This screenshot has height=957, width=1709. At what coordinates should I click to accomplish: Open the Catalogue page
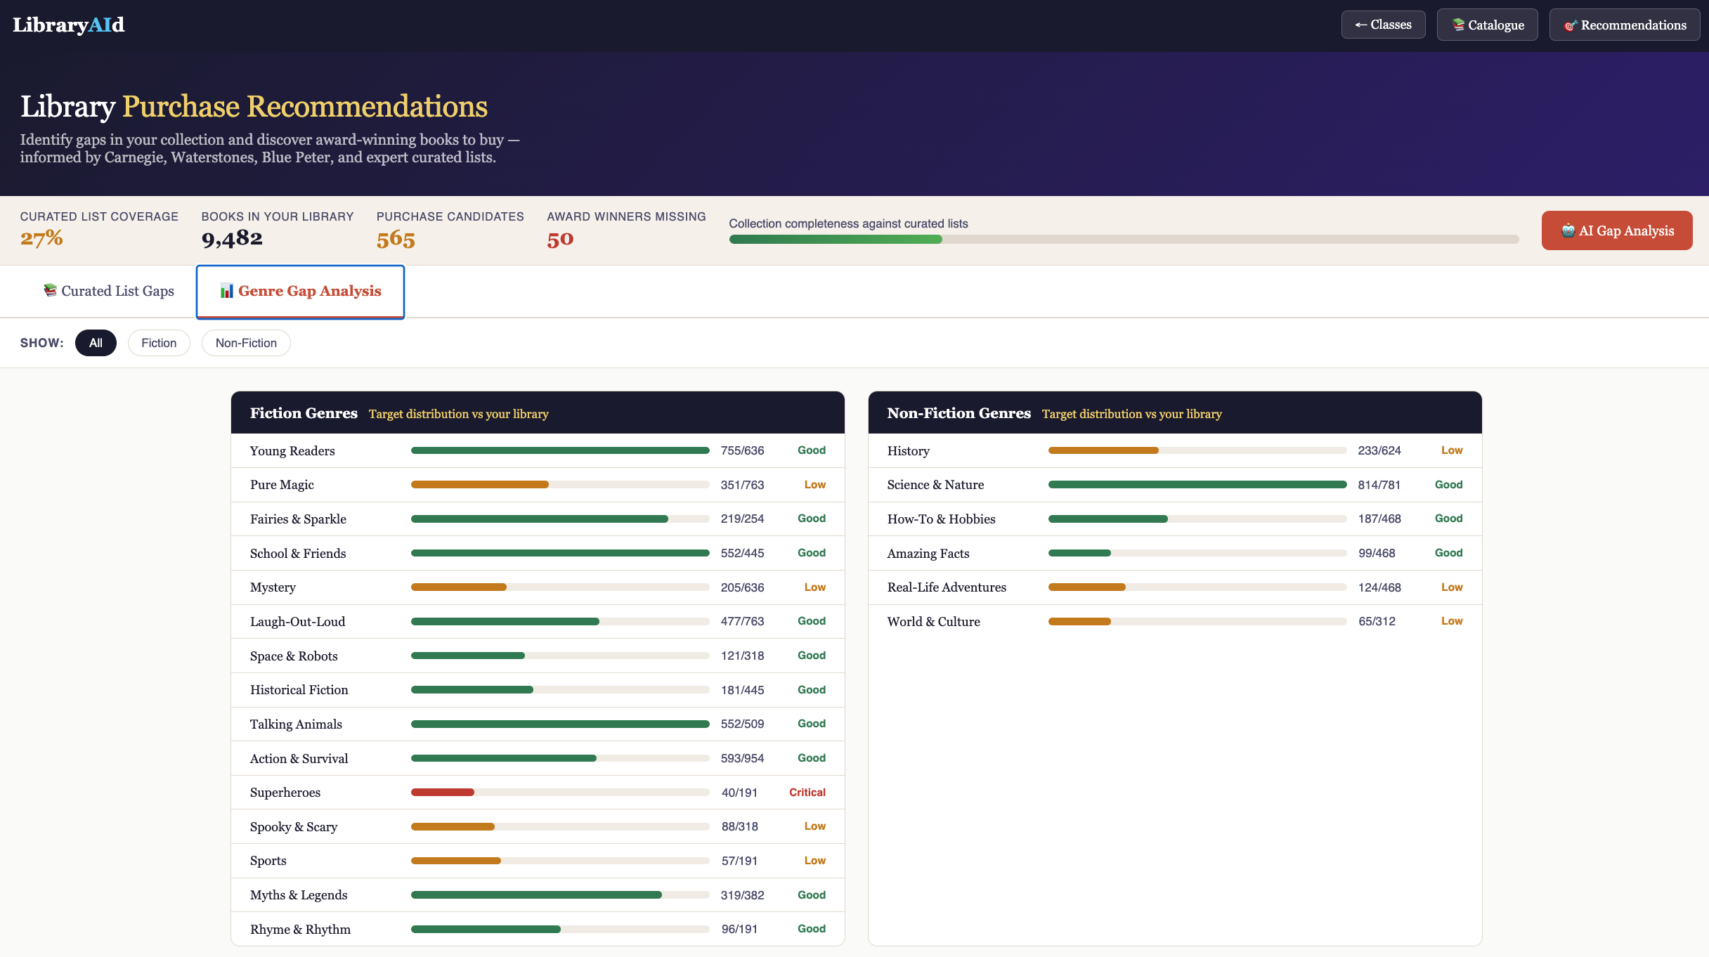1488,25
